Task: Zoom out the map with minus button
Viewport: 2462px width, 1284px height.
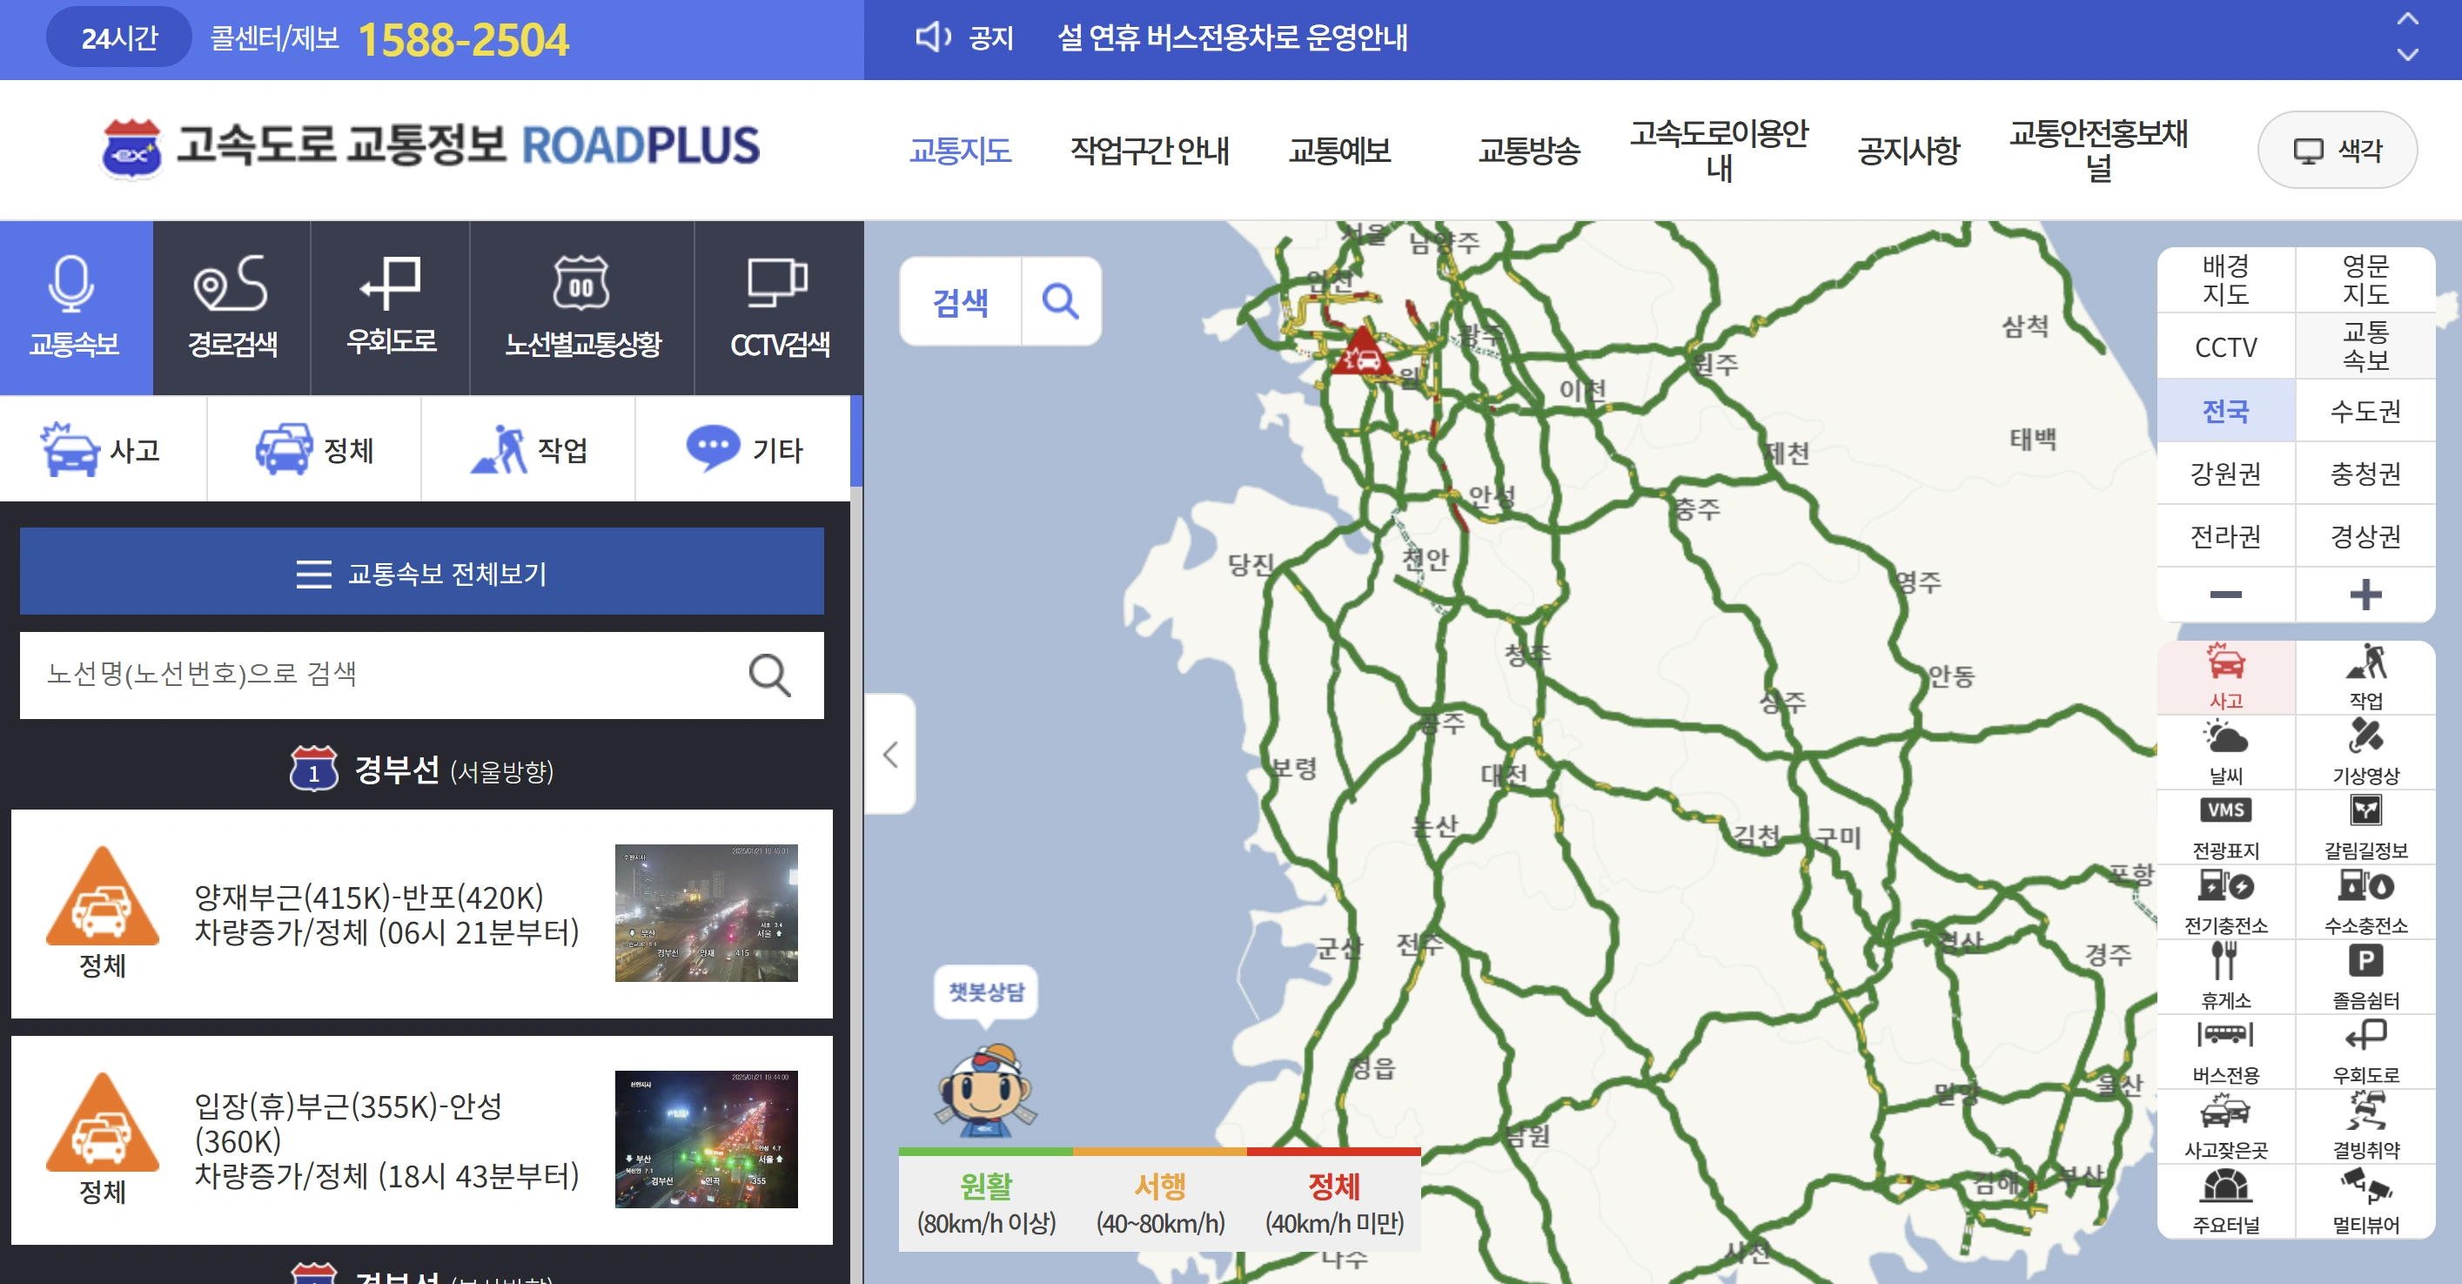Action: (2226, 595)
